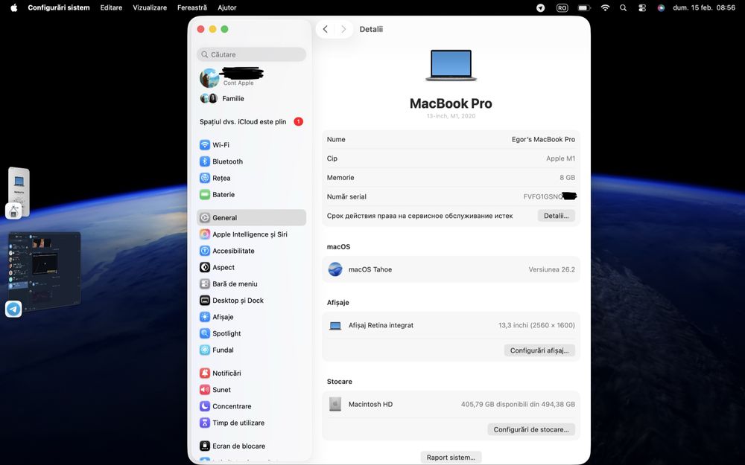745x465 pixels.
Task: Open Spotlight settings pane
Action: (x=251, y=333)
